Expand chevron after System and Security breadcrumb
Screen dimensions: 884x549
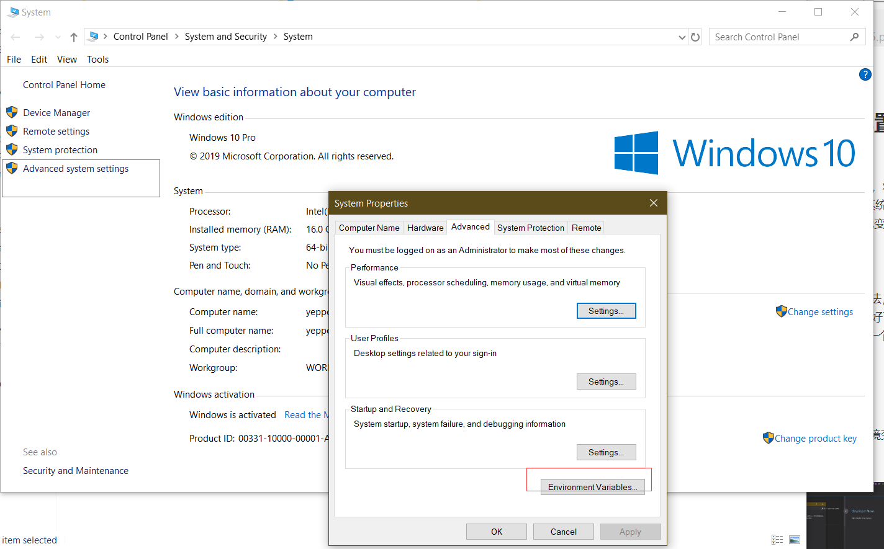click(276, 37)
